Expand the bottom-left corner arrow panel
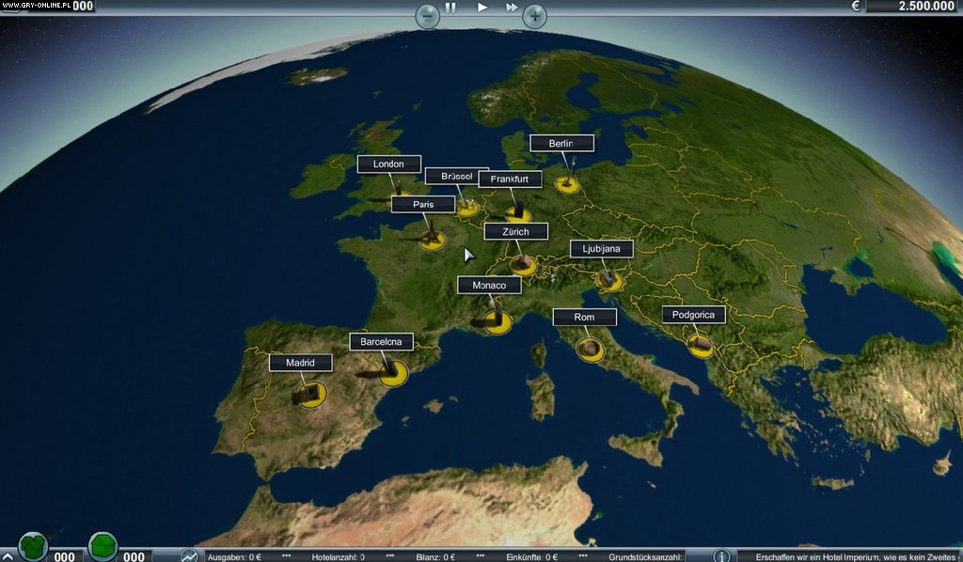This screenshot has width=963, height=562. 8,555
